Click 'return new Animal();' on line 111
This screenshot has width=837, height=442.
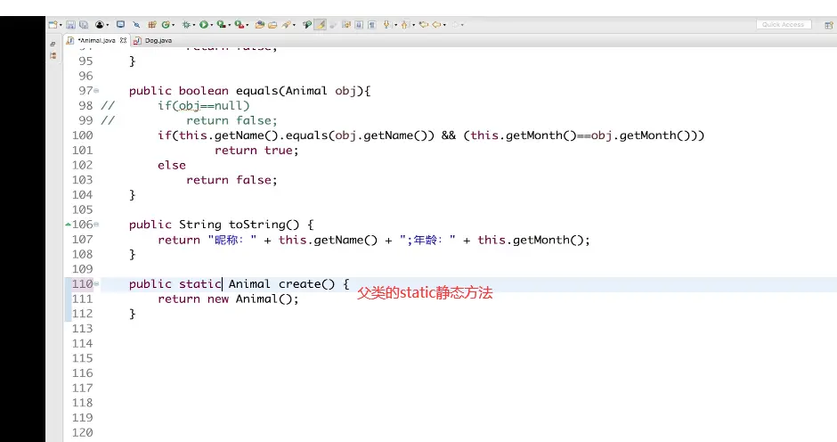228,299
